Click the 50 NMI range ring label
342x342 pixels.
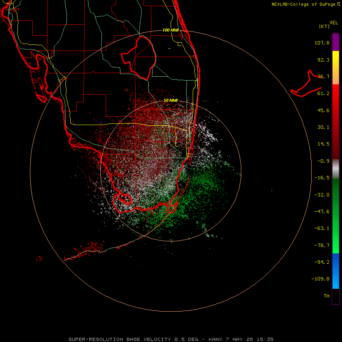tap(171, 101)
